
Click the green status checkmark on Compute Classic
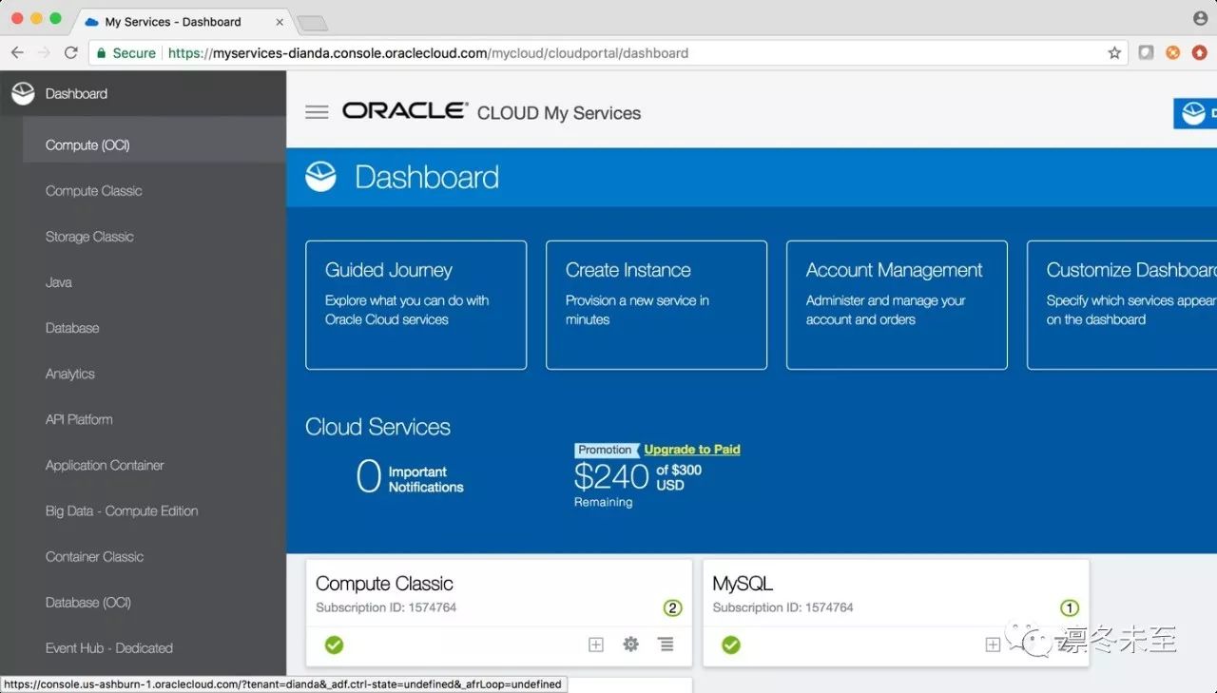(x=334, y=645)
